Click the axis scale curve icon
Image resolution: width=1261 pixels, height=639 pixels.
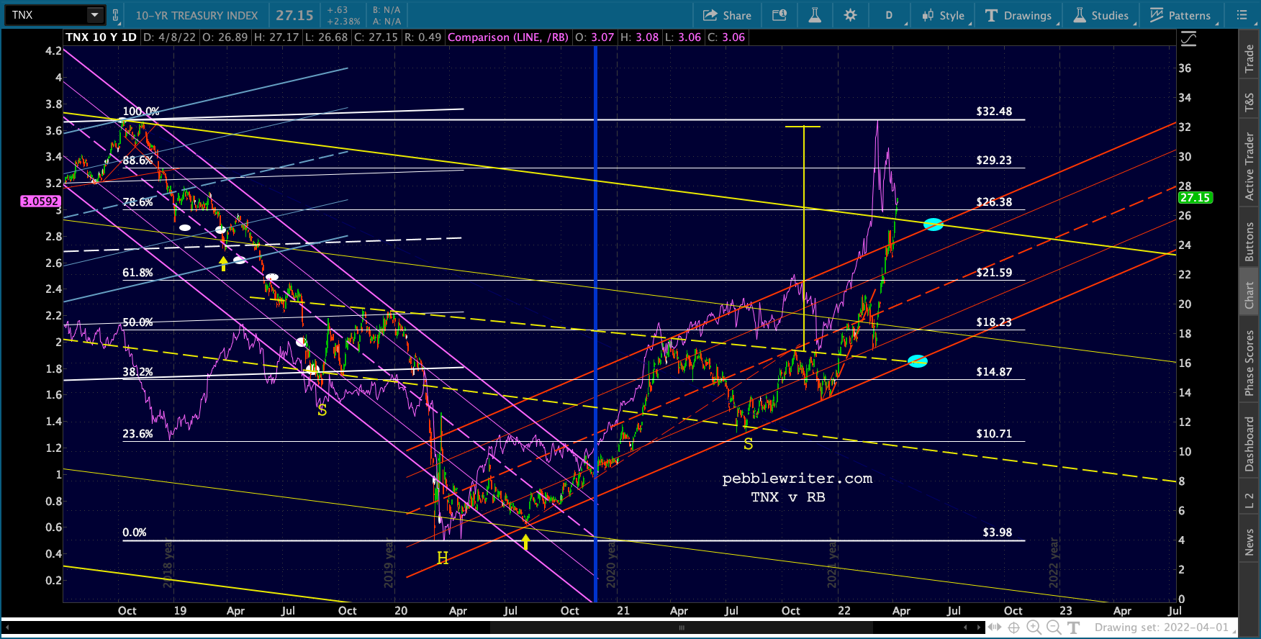pyautogui.click(x=1189, y=39)
